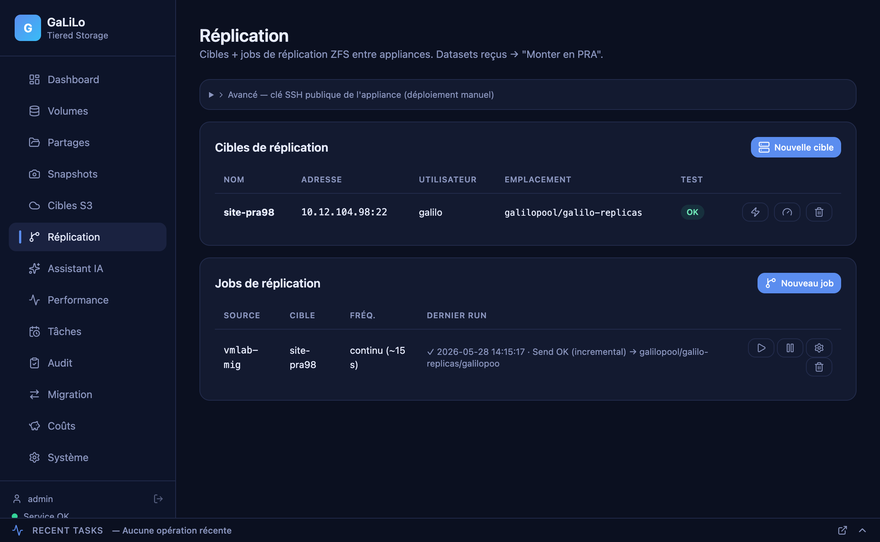Image resolution: width=880 pixels, height=542 pixels.
Task: Click the RECENT TASKS label
Action: click(x=68, y=530)
